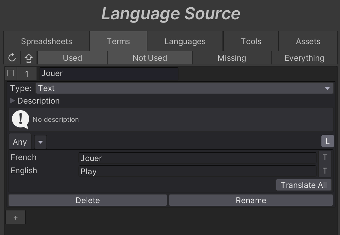Click the T translate button for English
340x235 pixels.
click(325, 171)
